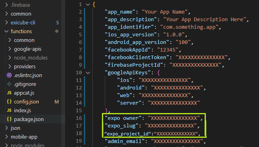Image resolution: width=259 pixels, height=147 pixels.
Task: Expand the json folder chevron
Action: point(6,128)
